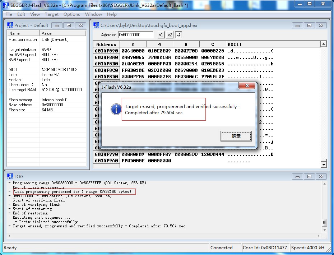Select the Init SWD speed row
Screen dimensions: 334x255
coord(47,55)
